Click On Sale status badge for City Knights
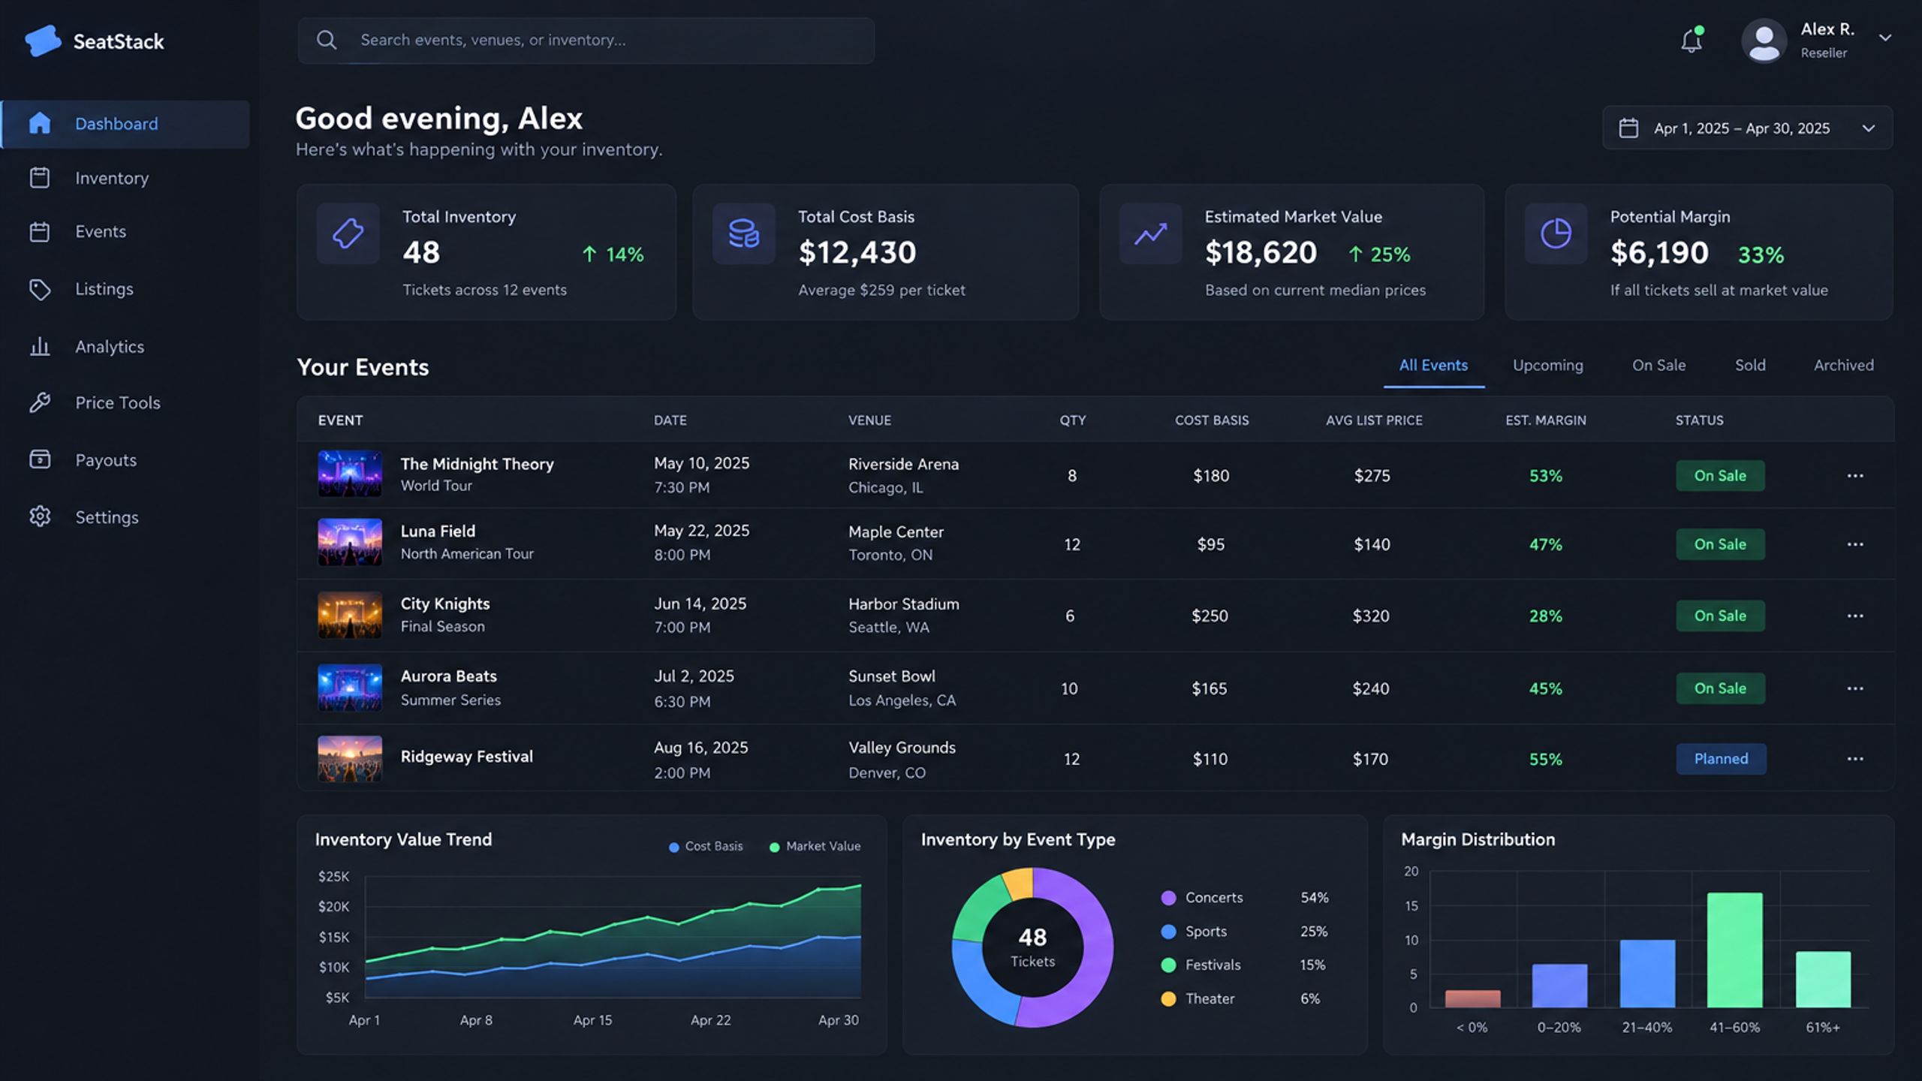This screenshot has width=1922, height=1081. point(1720,616)
